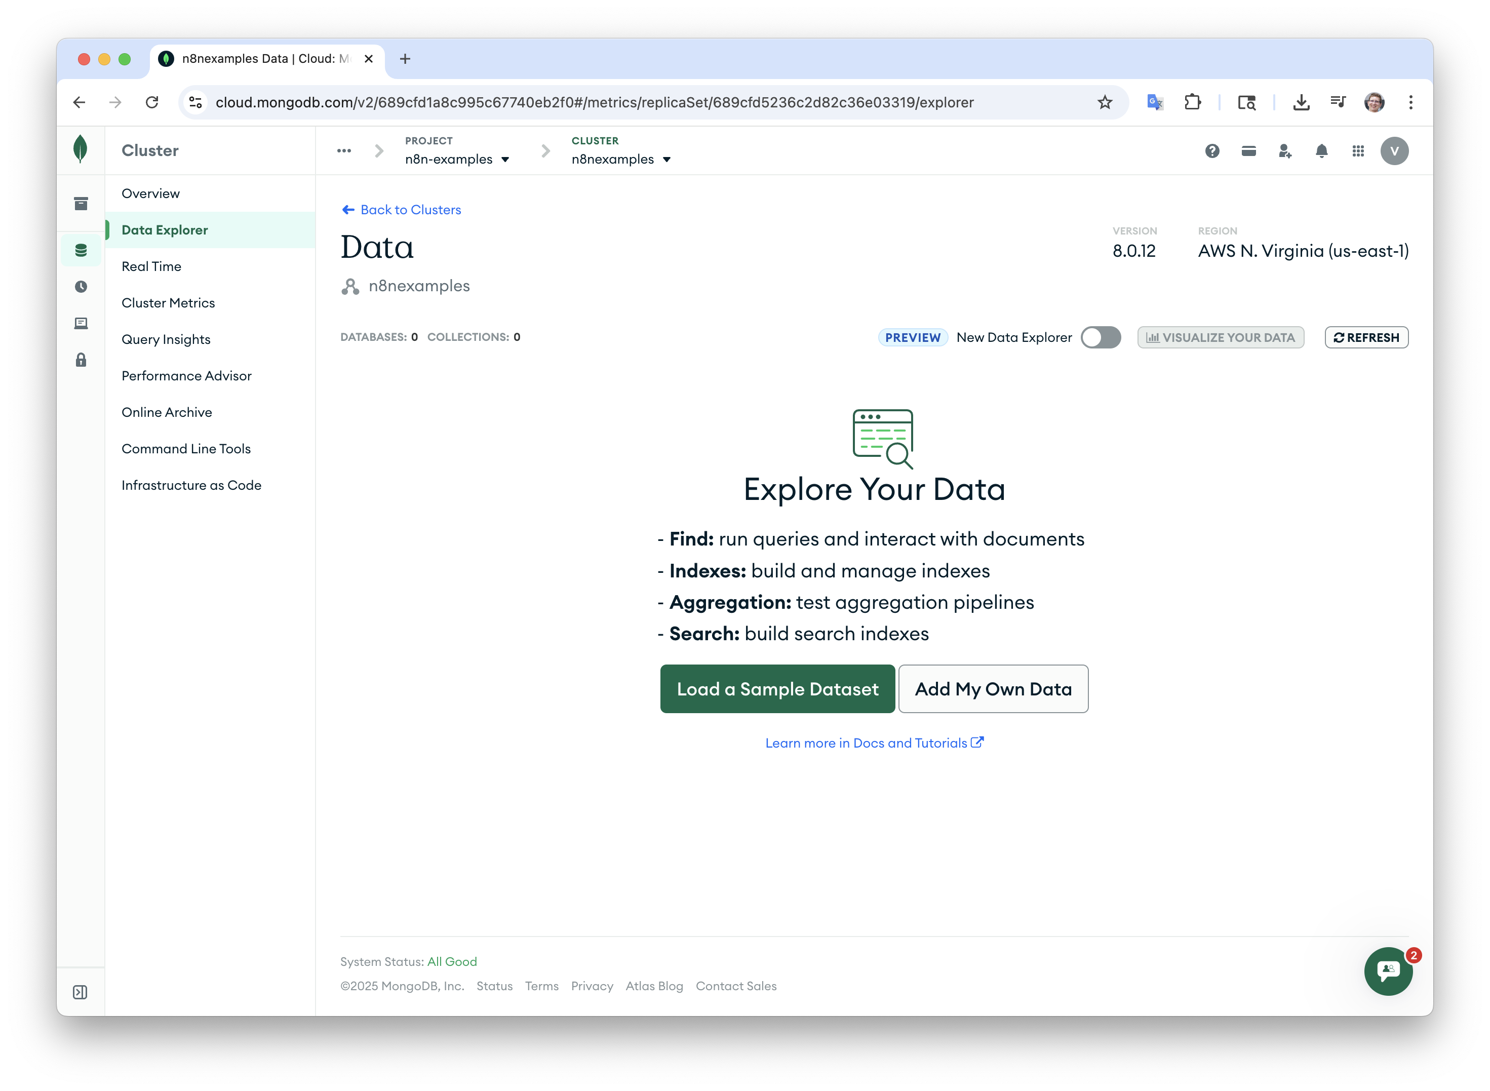Click the invite user icon
This screenshot has height=1091, width=1490.
1285,151
